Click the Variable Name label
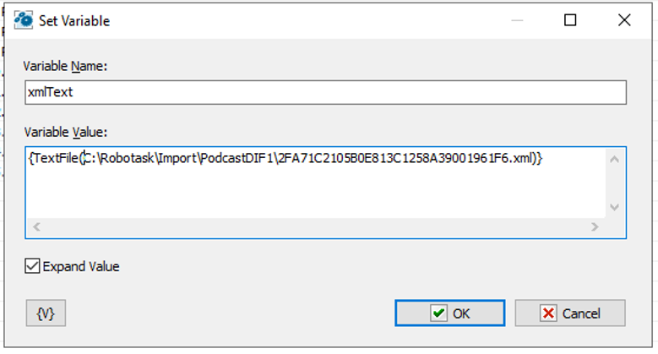 point(66,67)
